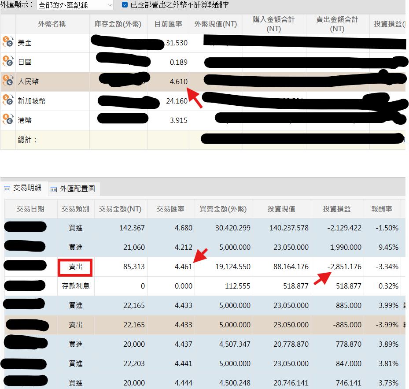Viewport: 409px width, 389px height.
Task: Switch to the 交易明細 tab
Action: click(x=24, y=188)
